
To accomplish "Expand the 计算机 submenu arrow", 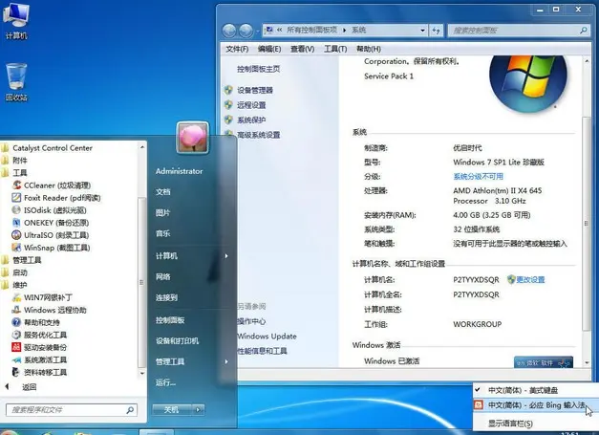I will tap(226, 255).
